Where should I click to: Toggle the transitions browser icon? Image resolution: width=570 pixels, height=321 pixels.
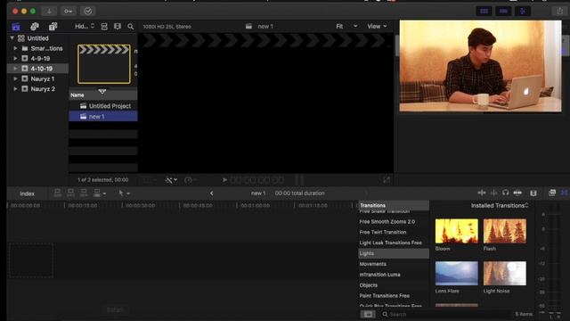(564, 193)
